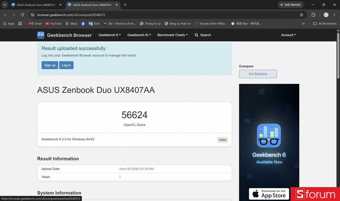The height and width of the screenshot is (201, 340).
Task: Close the active ASUS Zenbook Duo tab
Action: point(116,5)
